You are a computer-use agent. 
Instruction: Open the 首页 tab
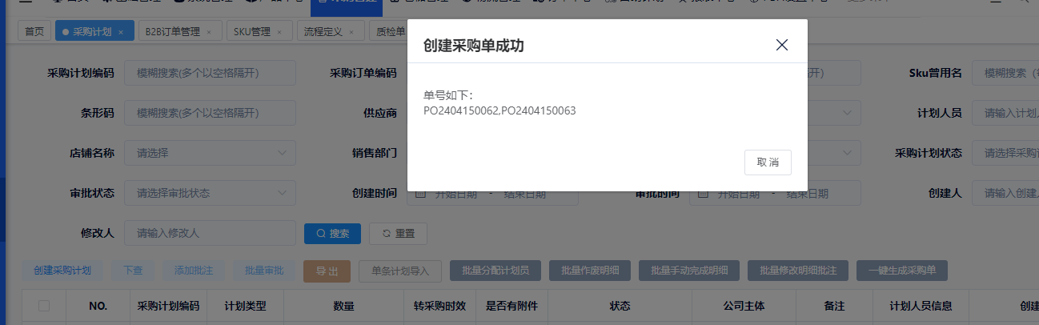(34, 32)
